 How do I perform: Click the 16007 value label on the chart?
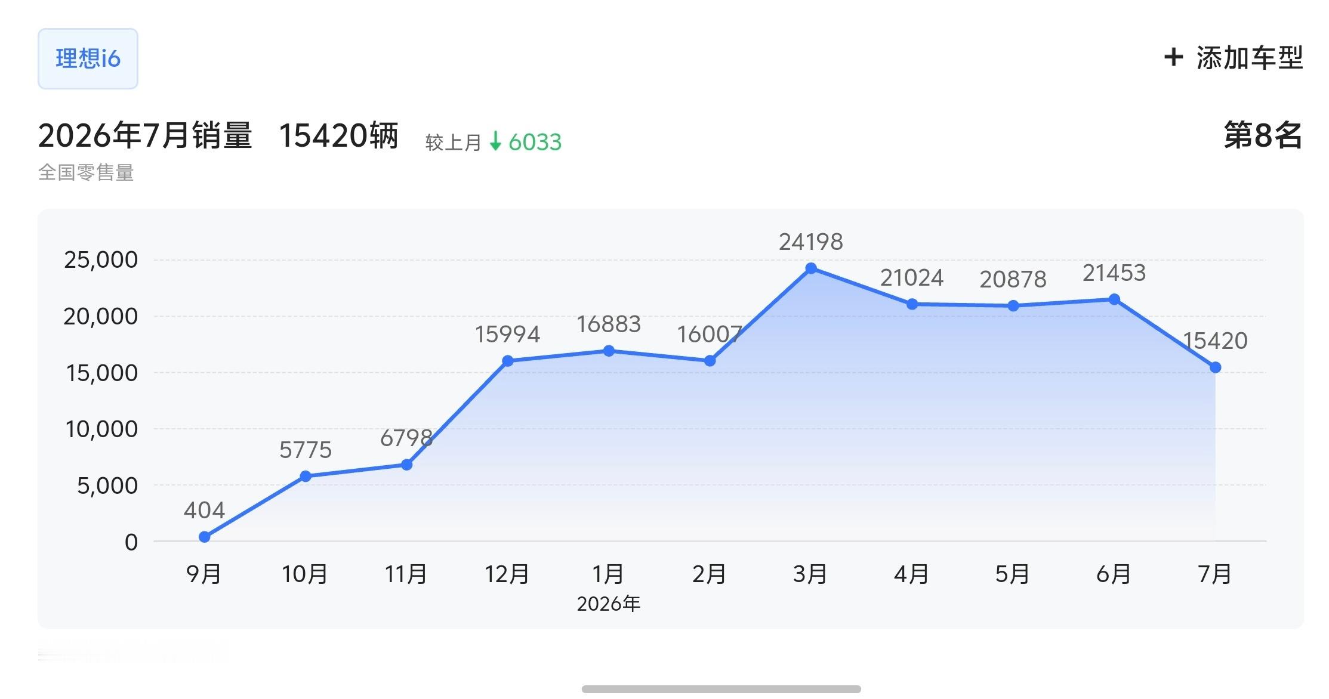click(710, 335)
